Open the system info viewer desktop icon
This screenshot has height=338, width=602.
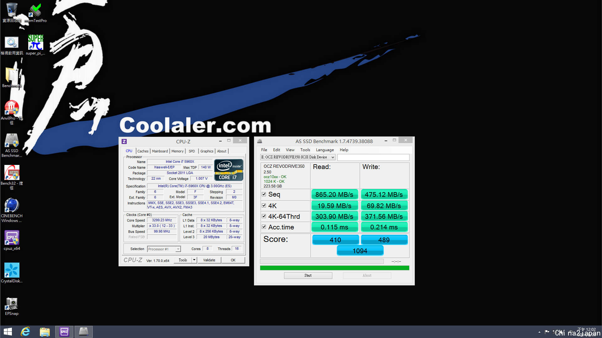coord(12,45)
